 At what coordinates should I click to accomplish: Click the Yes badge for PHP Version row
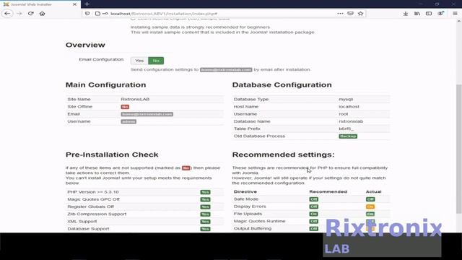tap(205, 192)
